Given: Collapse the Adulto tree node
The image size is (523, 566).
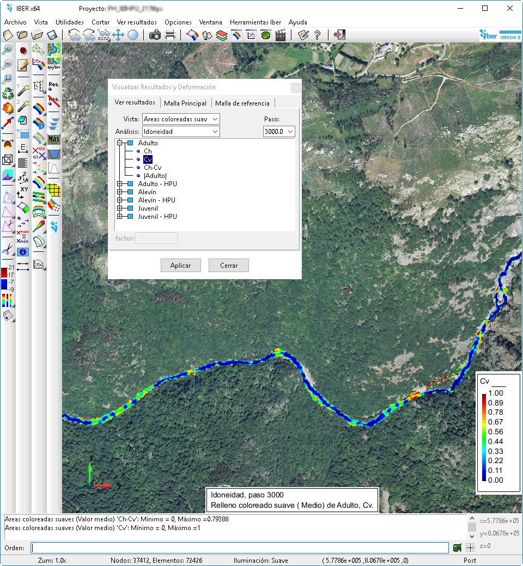Looking at the screenshot, I should click(119, 143).
